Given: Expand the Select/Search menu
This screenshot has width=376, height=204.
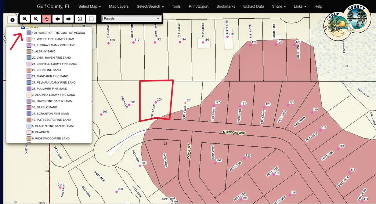Looking at the screenshot, I should [150, 7].
